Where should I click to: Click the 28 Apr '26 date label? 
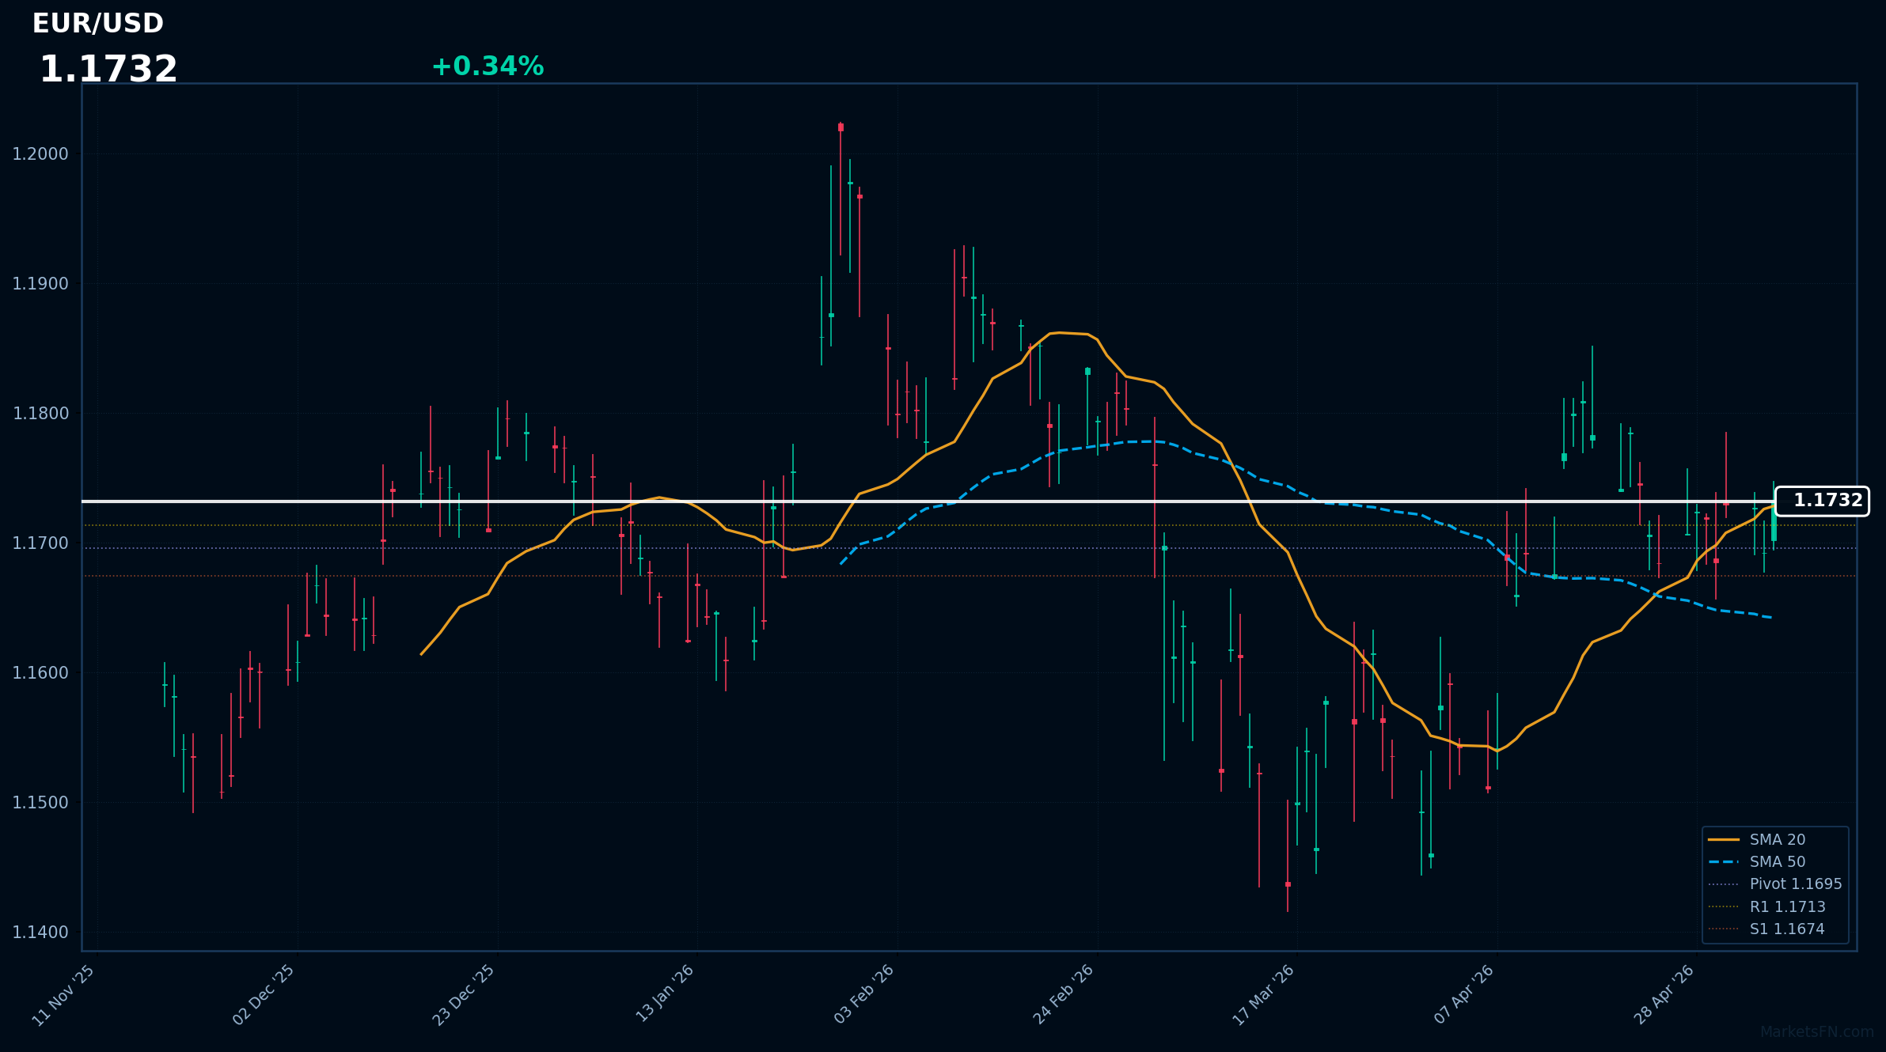1664,995
